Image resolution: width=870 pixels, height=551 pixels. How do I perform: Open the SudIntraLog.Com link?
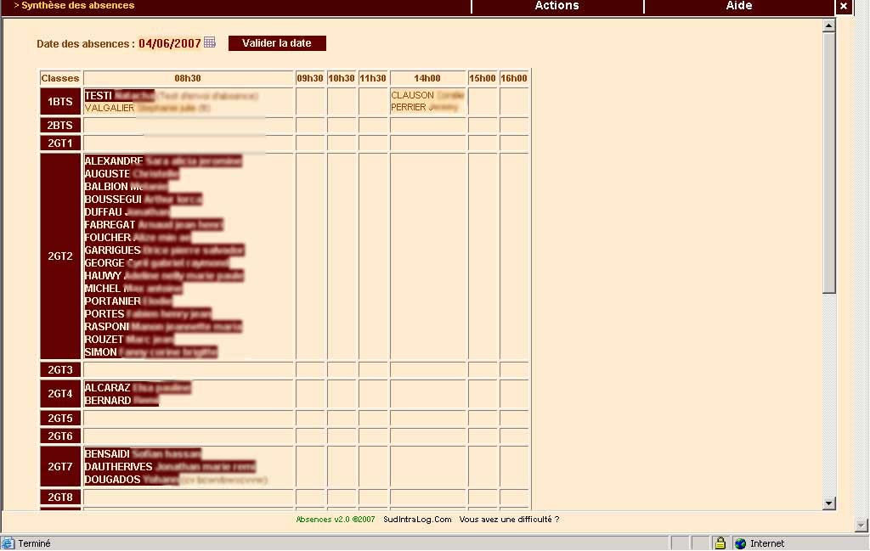[417, 520]
